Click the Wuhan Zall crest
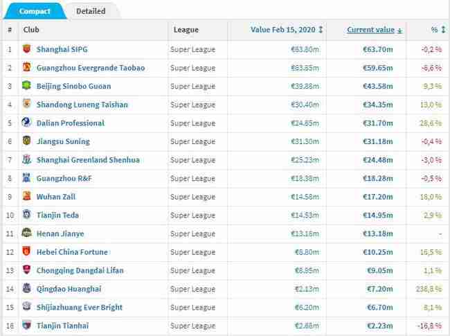 tap(26, 196)
